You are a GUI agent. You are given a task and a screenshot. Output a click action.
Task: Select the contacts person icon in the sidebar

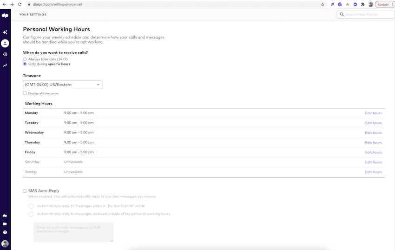(5, 44)
